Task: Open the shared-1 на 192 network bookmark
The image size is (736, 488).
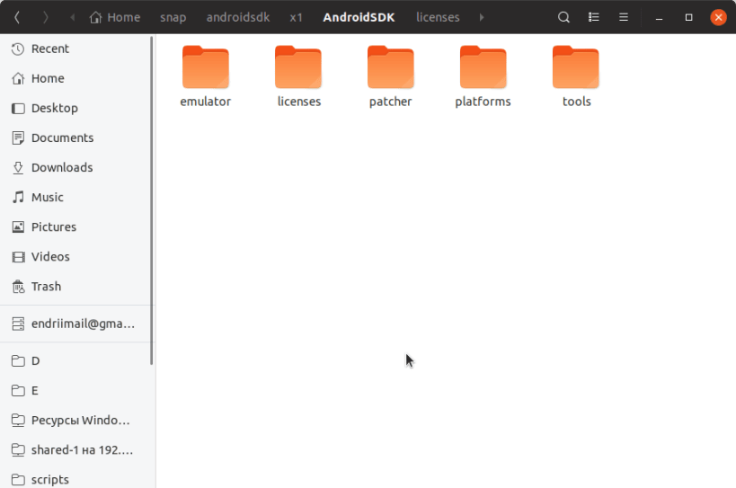Action: (75, 450)
